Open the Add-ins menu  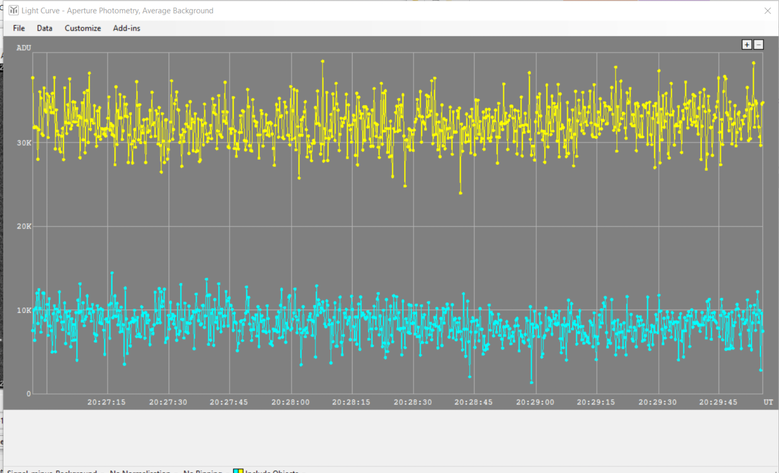(127, 28)
